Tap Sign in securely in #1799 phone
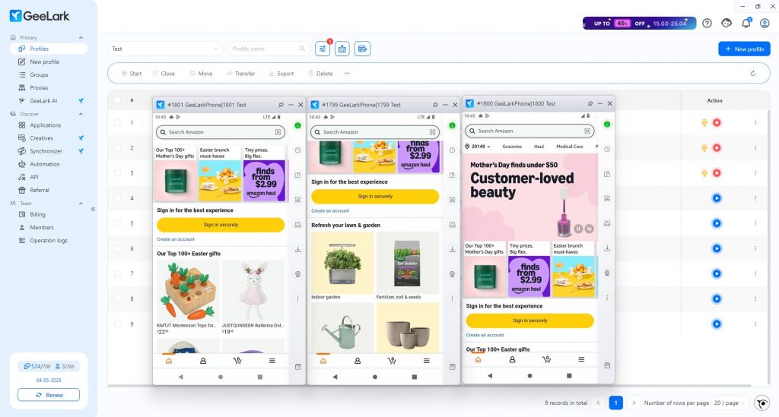The image size is (779, 417). click(375, 197)
